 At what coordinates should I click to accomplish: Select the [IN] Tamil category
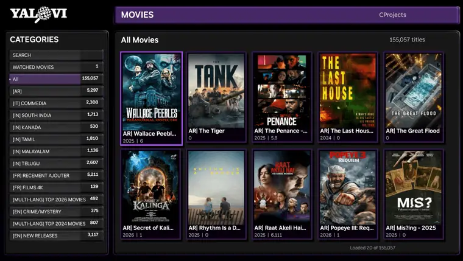(x=56, y=139)
